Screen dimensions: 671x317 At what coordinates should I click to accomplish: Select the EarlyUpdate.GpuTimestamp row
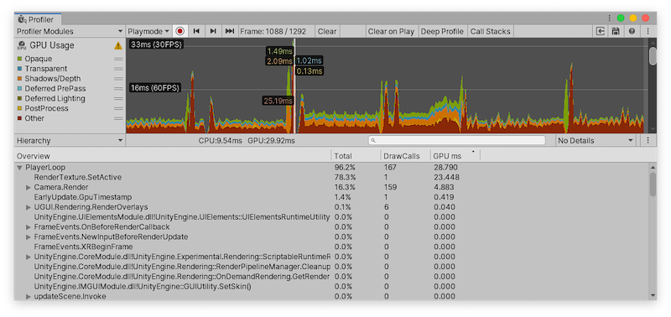[331, 197]
